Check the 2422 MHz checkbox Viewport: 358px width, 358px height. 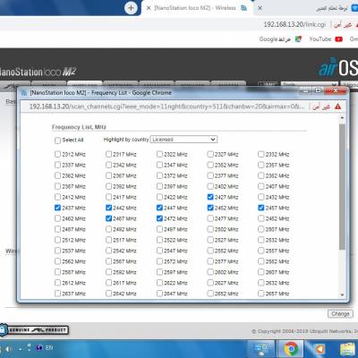pyautogui.click(x=159, y=197)
